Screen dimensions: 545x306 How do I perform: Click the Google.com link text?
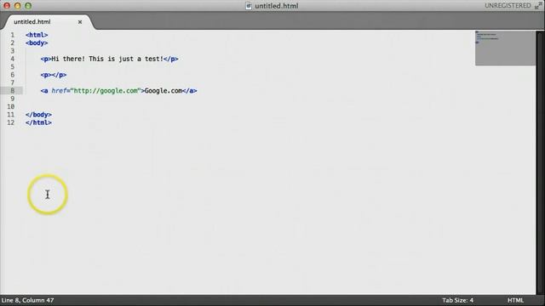(x=163, y=91)
